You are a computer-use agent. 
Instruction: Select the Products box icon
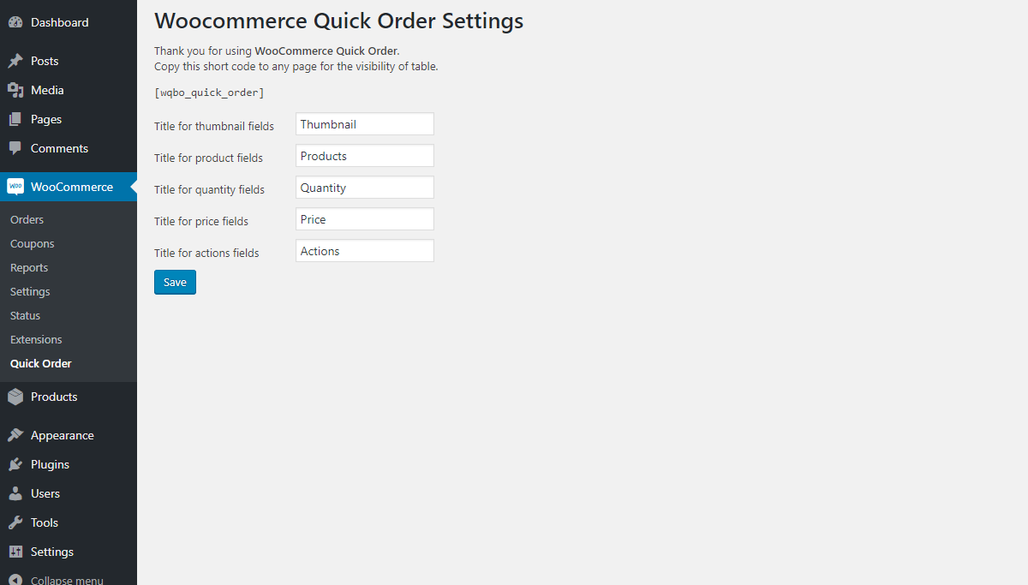click(x=17, y=396)
